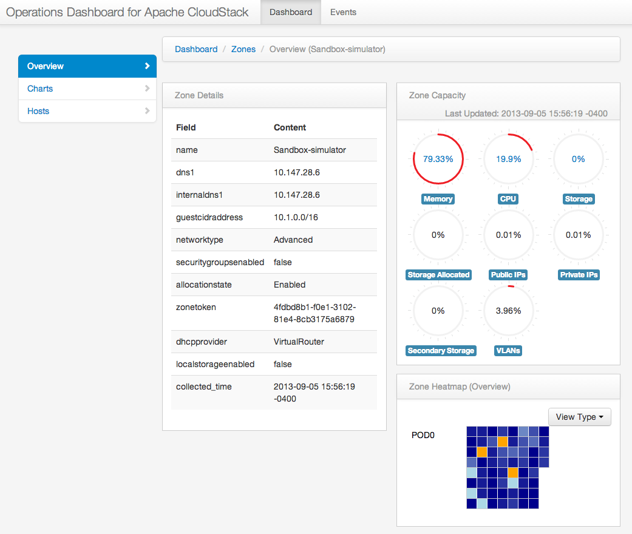Click the Public IPs 0.01% gauge
Screen dimensions: 632x534
coord(508,235)
